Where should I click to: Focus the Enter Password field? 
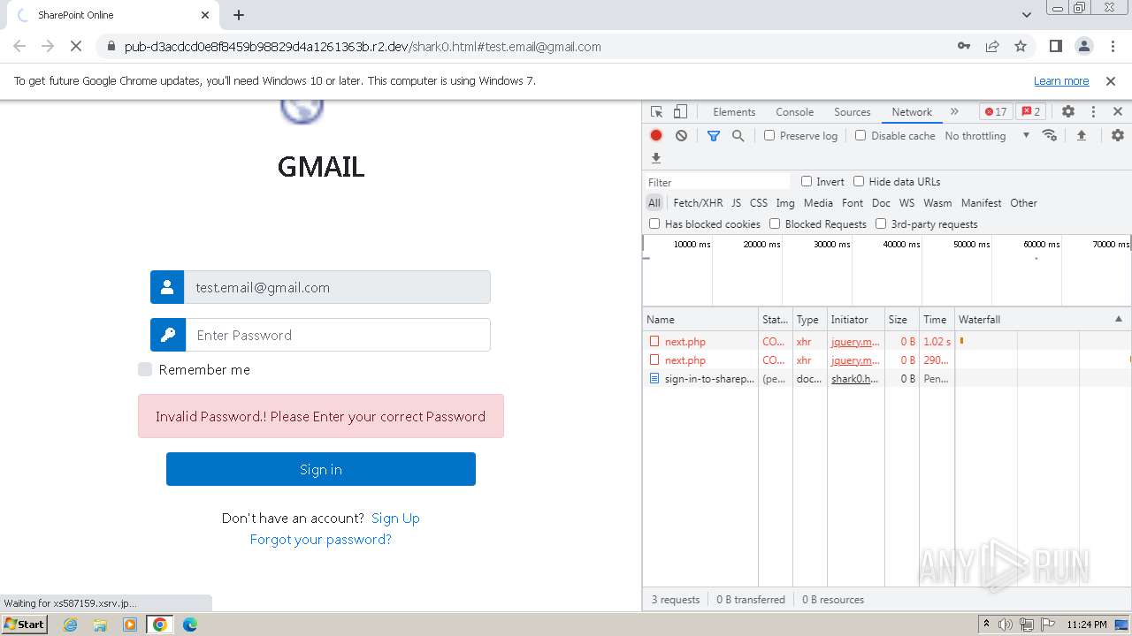pos(338,335)
